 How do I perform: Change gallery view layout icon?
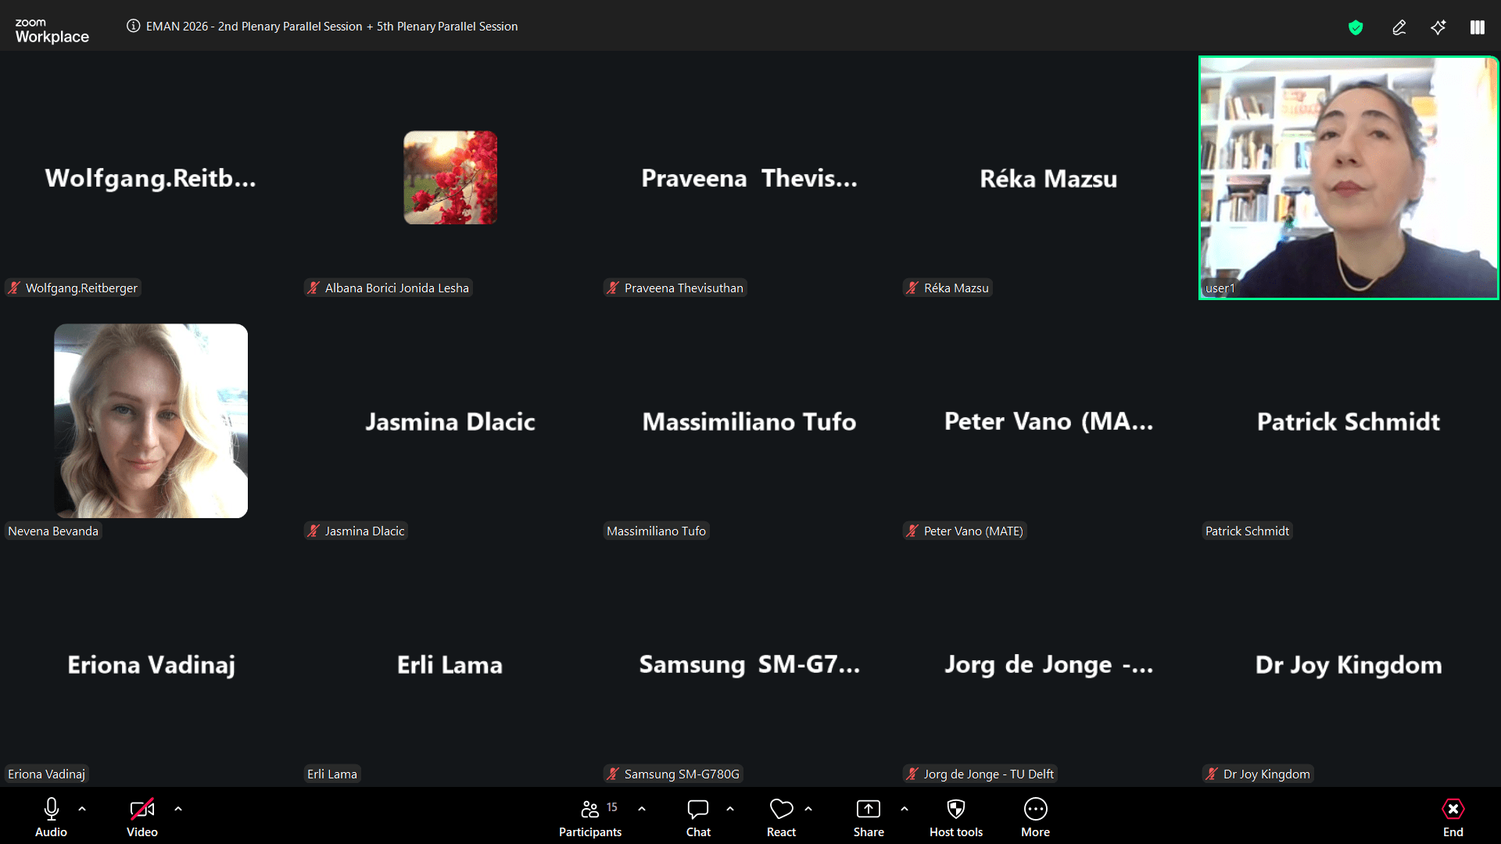(1478, 28)
